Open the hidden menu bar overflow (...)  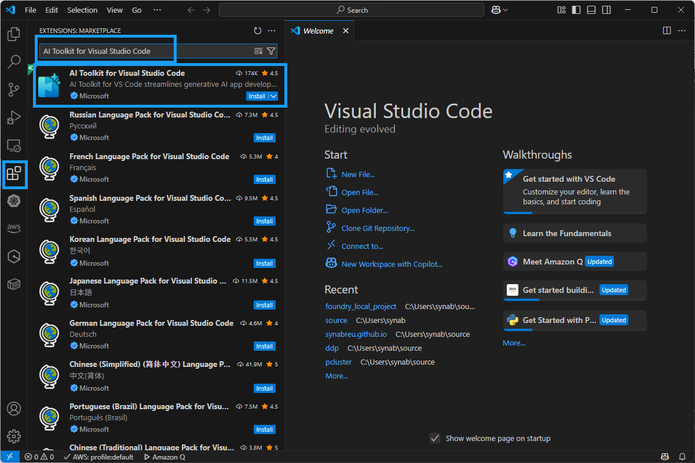point(157,10)
